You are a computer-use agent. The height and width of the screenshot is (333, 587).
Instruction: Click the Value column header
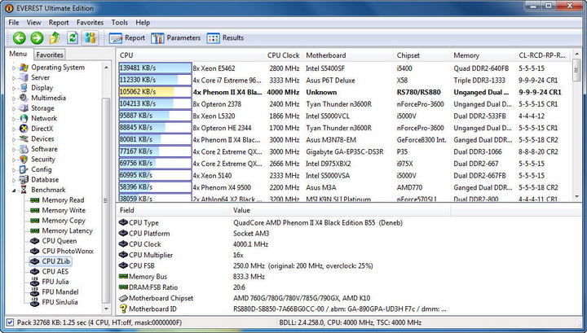pyautogui.click(x=340, y=210)
